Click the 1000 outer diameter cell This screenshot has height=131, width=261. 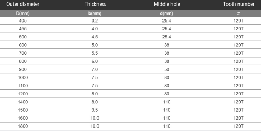23,78
